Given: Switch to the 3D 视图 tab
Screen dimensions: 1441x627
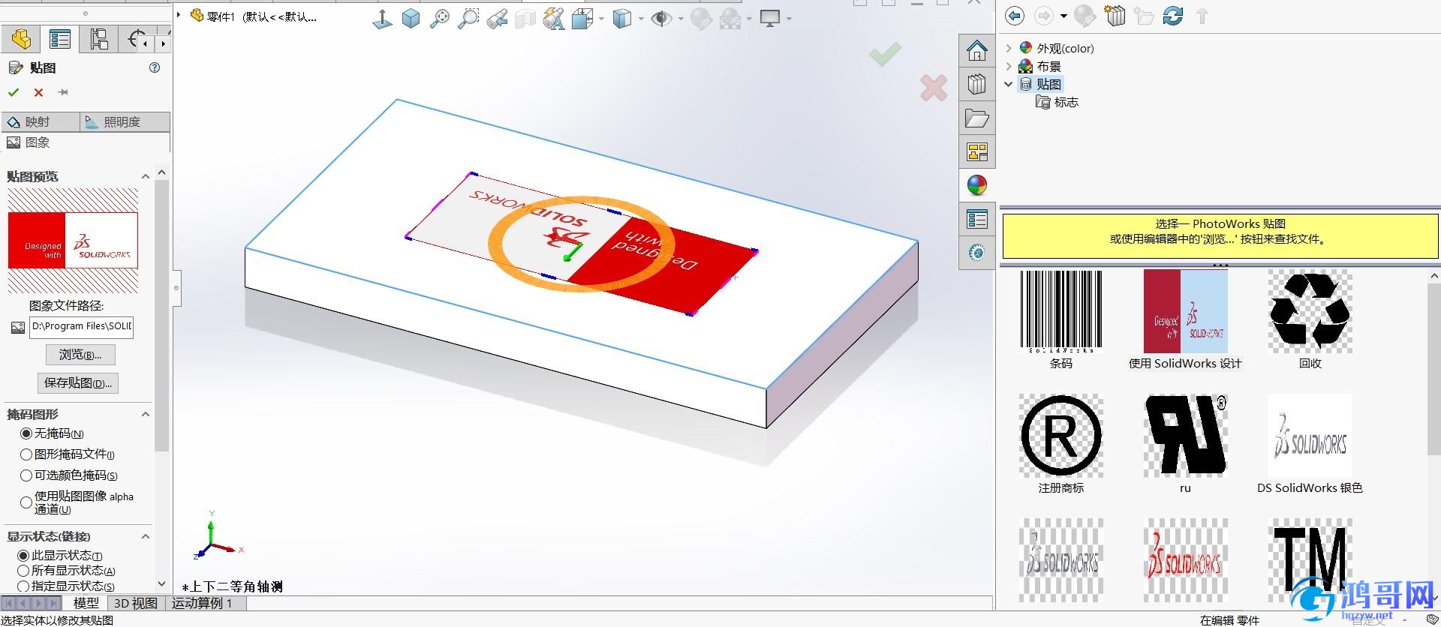Looking at the screenshot, I should (136, 603).
